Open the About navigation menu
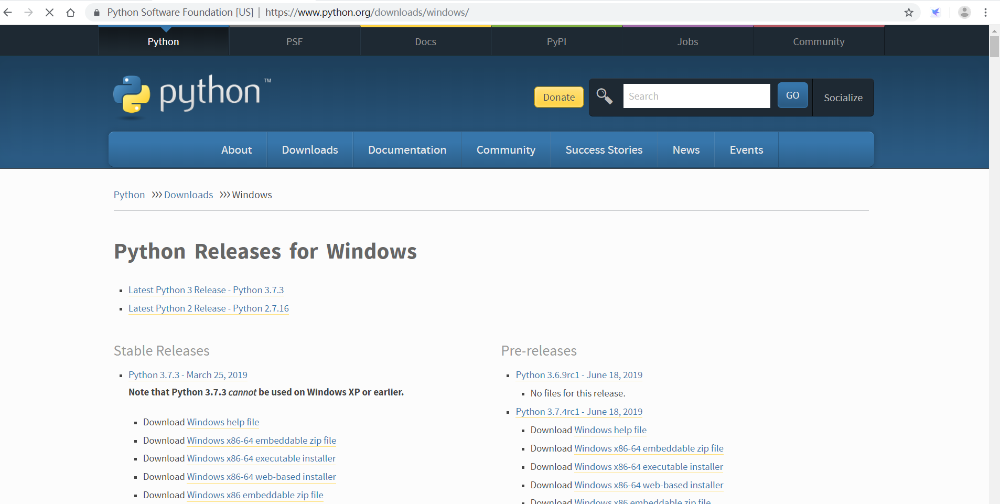 click(x=236, y=150)
